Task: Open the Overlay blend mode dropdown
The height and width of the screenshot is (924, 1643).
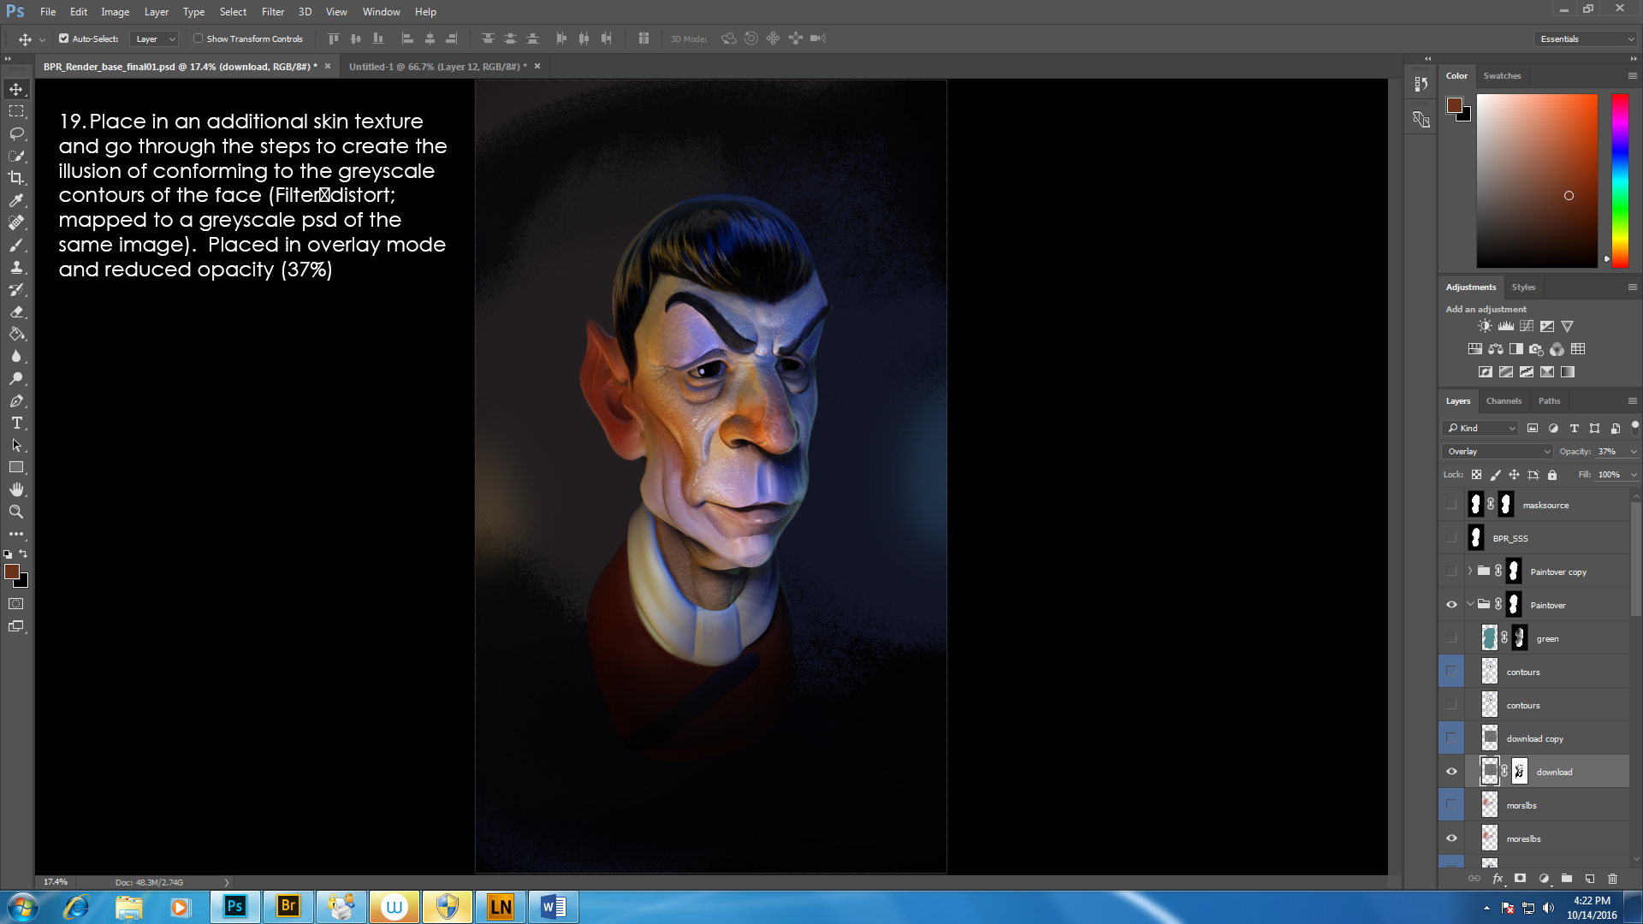Action: pyautogui.click(x=1497, y=451)
